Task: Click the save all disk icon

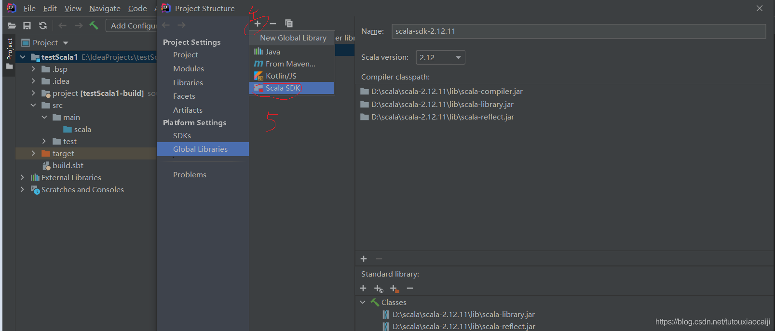Action: coord(27,26)
